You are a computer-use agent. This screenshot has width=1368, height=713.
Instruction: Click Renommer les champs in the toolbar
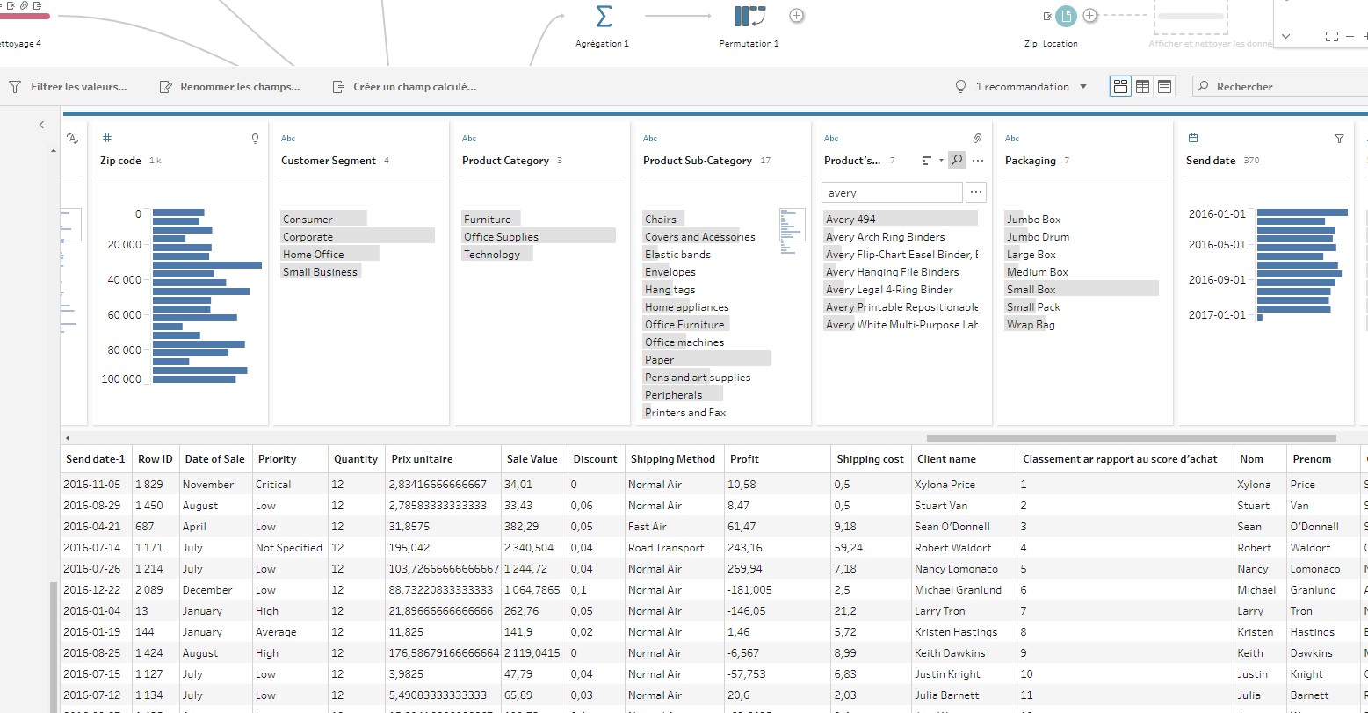(229, 87)
